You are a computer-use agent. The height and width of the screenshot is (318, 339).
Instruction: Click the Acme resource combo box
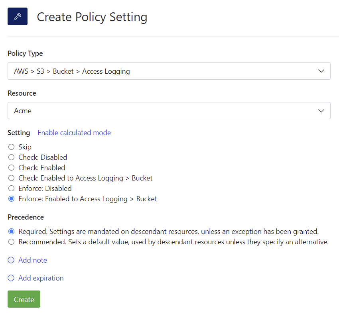[160, 111]
